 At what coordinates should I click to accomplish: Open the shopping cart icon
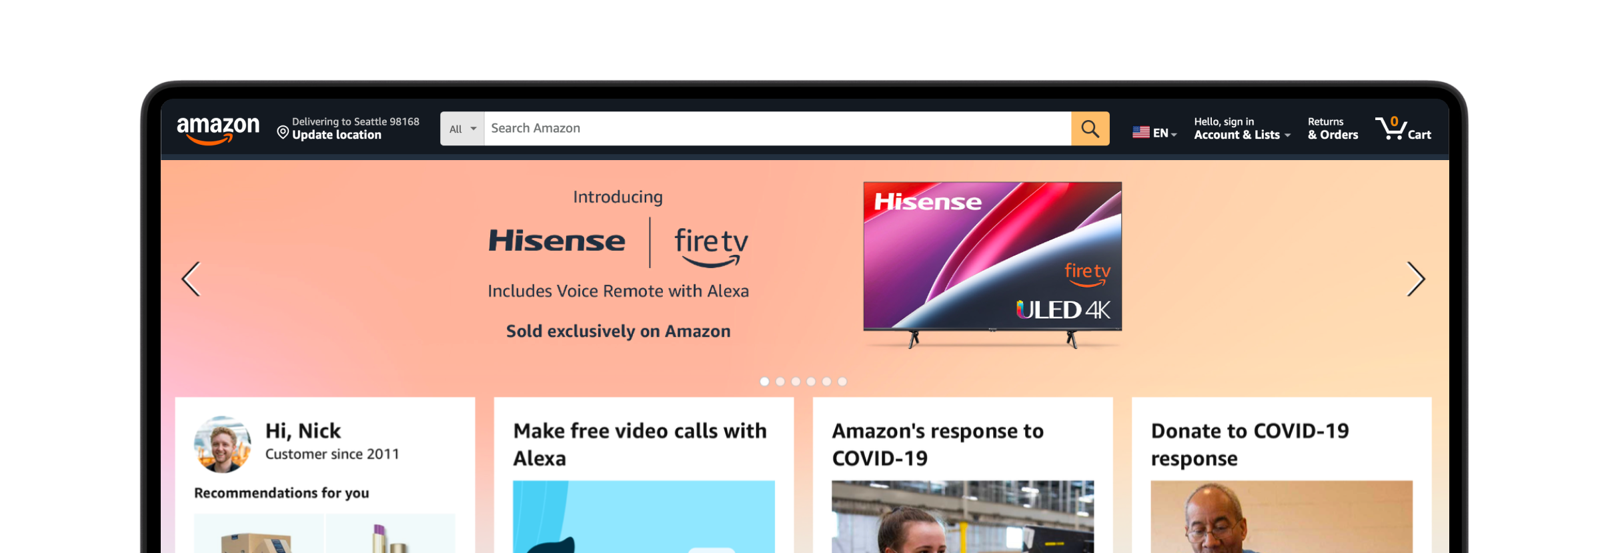point(1403,128)
